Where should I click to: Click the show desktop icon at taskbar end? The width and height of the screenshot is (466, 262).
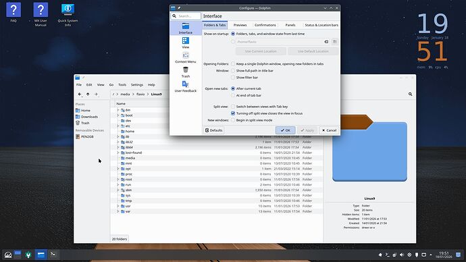(x=459, y=255)
